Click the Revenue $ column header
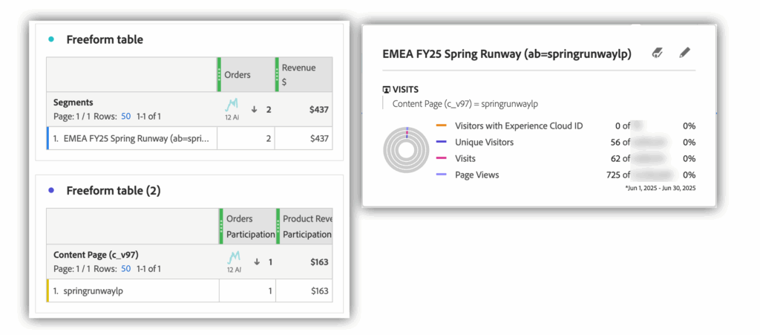This screenshot has height=335, width=760. pos(304,75)
